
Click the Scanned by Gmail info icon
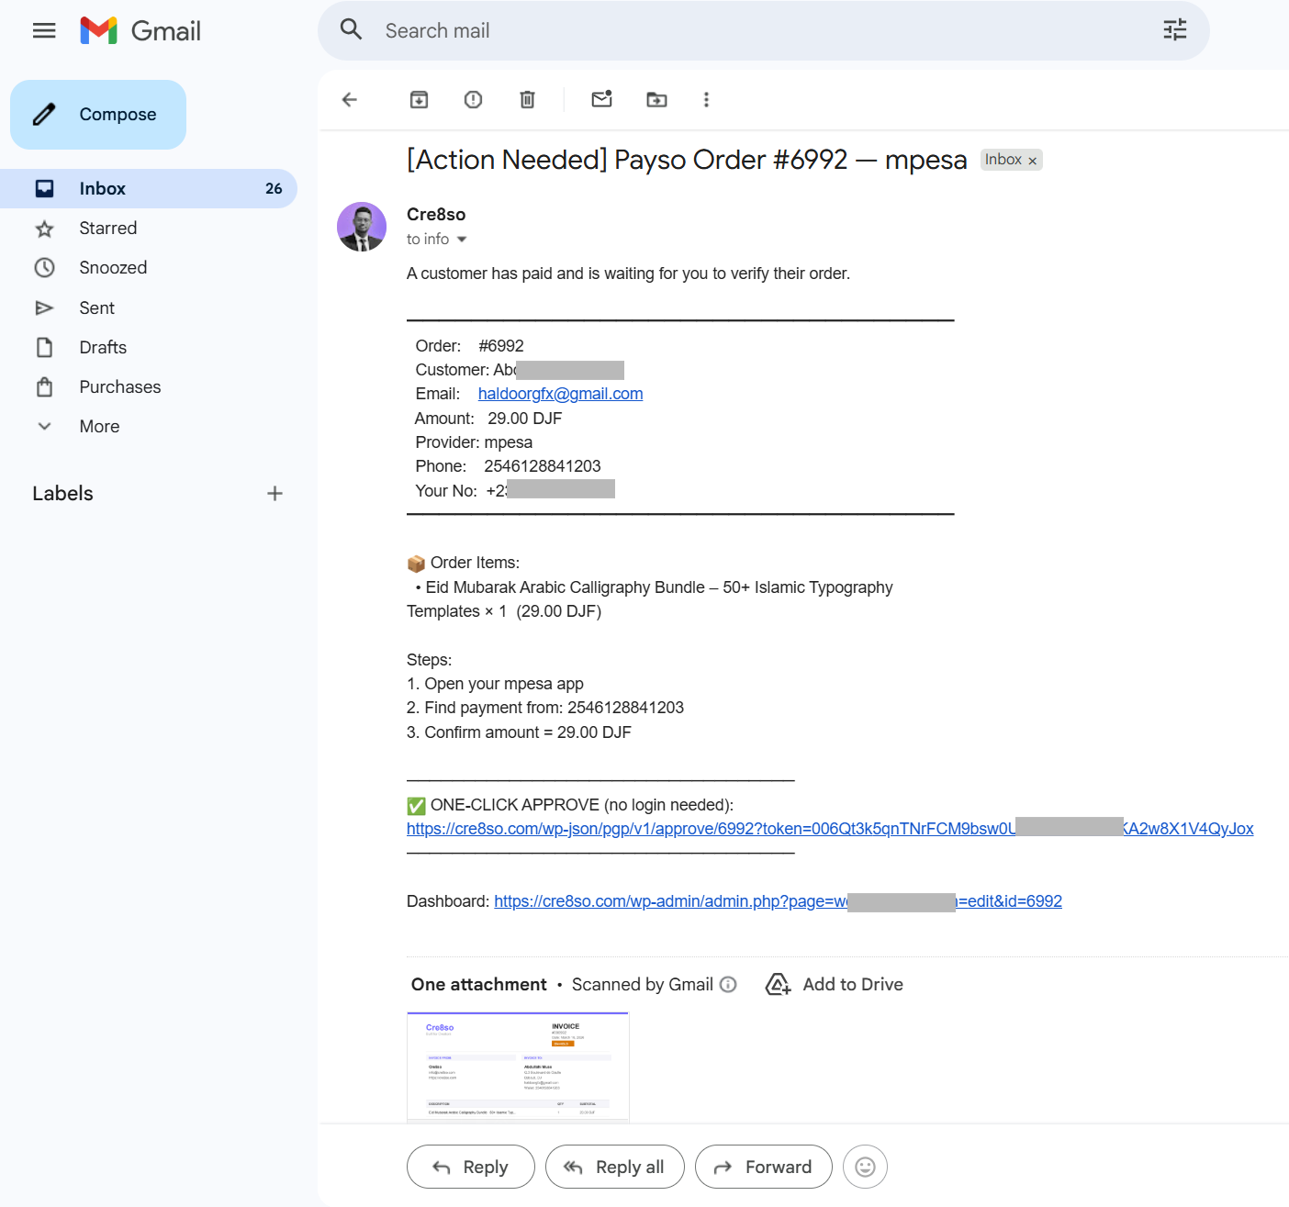click(x=728, y=984)
